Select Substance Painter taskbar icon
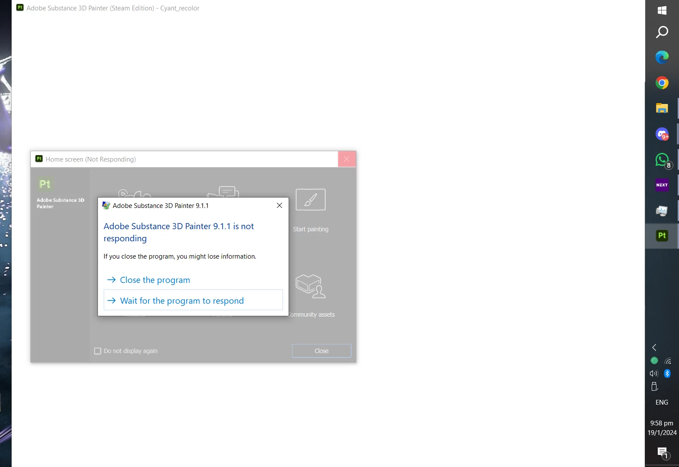The image size is (679, 467). tap(662, 236)
